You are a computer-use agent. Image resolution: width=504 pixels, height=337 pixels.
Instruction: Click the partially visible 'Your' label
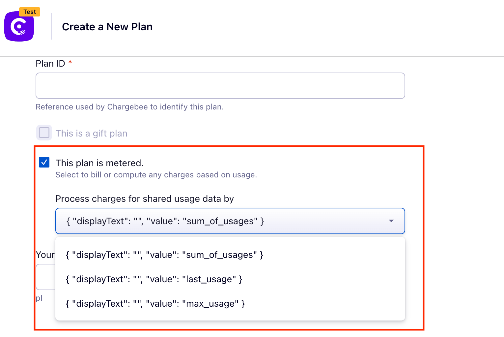pos(45,255)
